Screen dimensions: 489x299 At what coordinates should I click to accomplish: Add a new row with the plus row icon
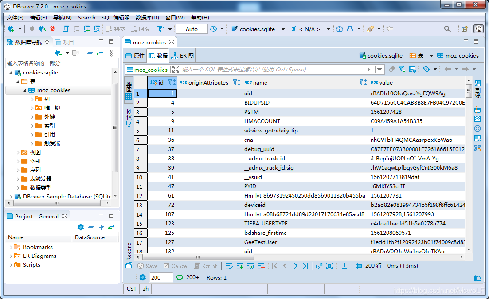240,266
